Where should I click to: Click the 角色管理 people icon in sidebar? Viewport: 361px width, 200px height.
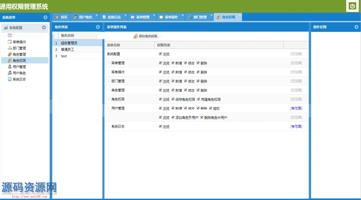point(10,54)
